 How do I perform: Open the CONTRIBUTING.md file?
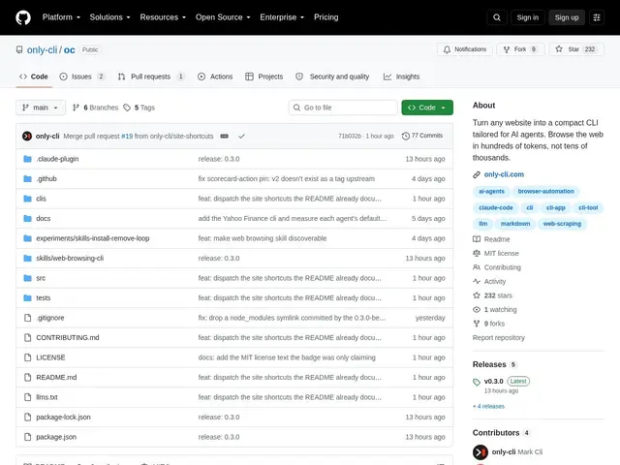click(x=68, y=338)
